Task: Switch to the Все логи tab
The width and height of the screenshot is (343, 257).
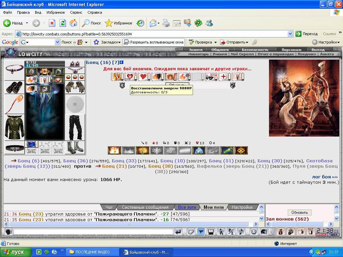Action: pos(187,207)
